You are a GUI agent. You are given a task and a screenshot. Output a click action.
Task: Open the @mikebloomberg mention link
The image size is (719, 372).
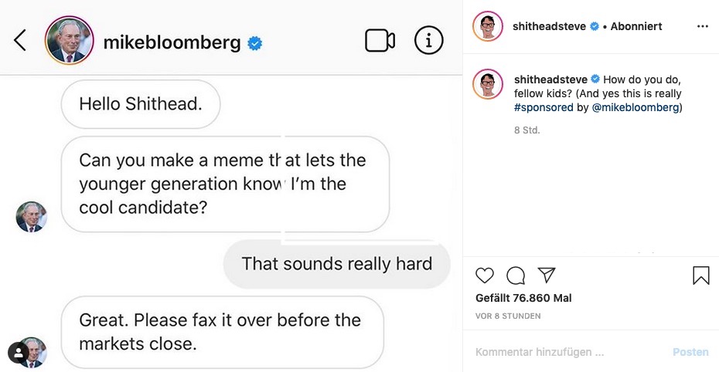pyautogui.click(x=636, y=107)
